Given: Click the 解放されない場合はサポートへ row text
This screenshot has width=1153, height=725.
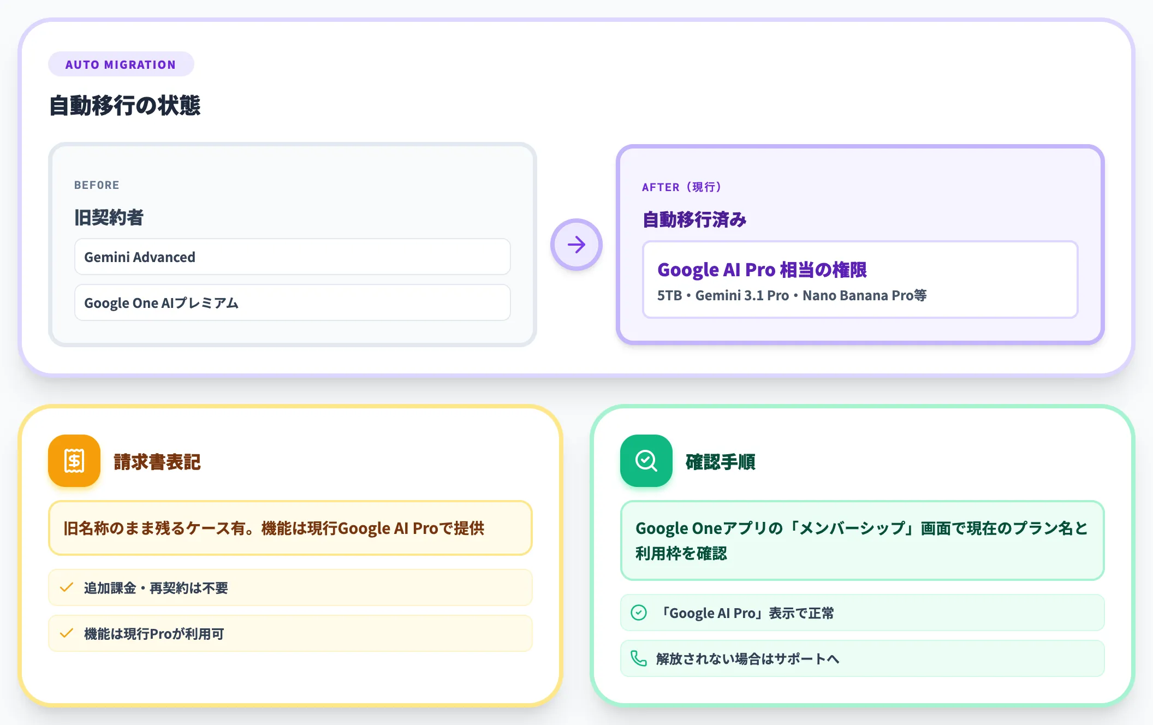Looking at the screenshot, I should point(747,659).
